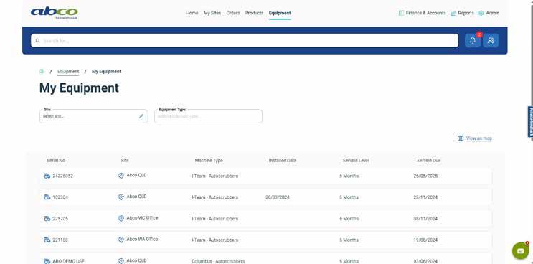
Task: Click location pin in the 102304 row
Action: pyautogui.click(x=121, y=197)
